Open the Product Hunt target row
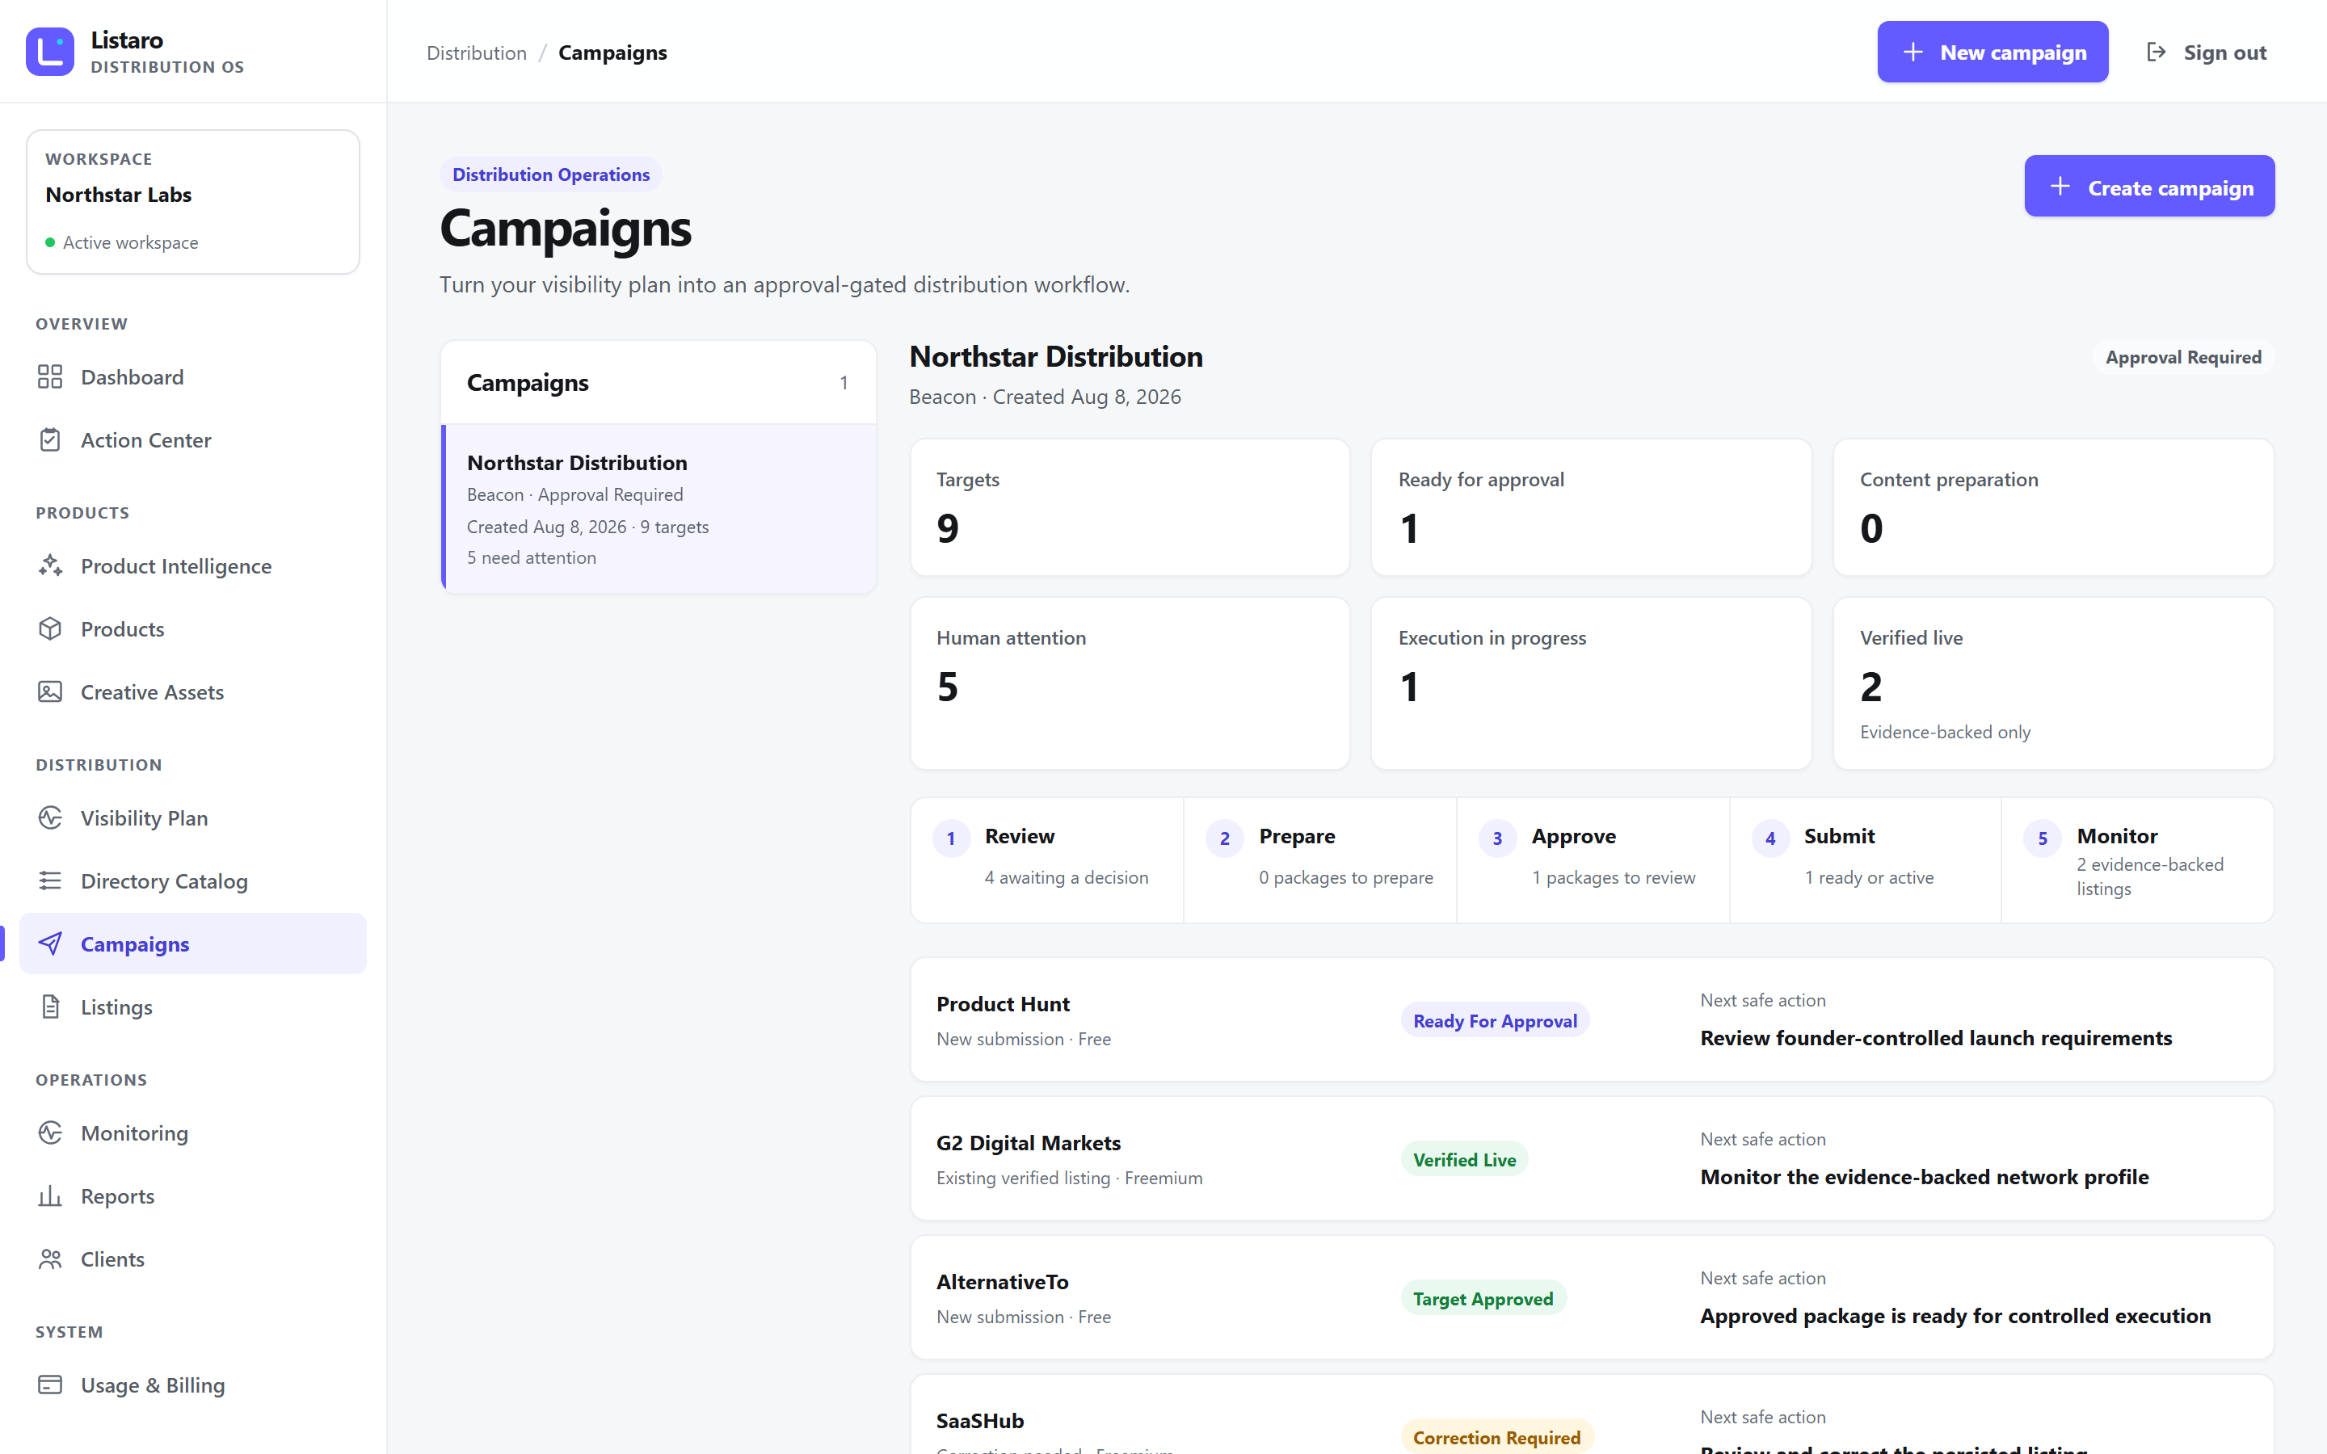This screenshot has height=1454, width=2327. [1593, 1019]
